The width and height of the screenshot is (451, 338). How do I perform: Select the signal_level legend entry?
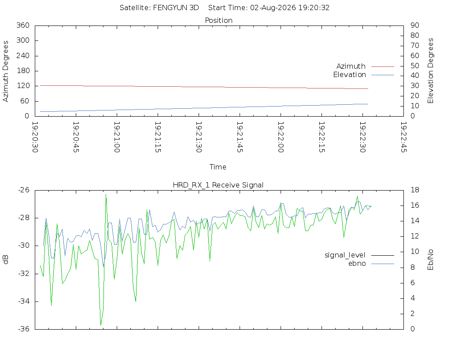click(x=345, y=255)
